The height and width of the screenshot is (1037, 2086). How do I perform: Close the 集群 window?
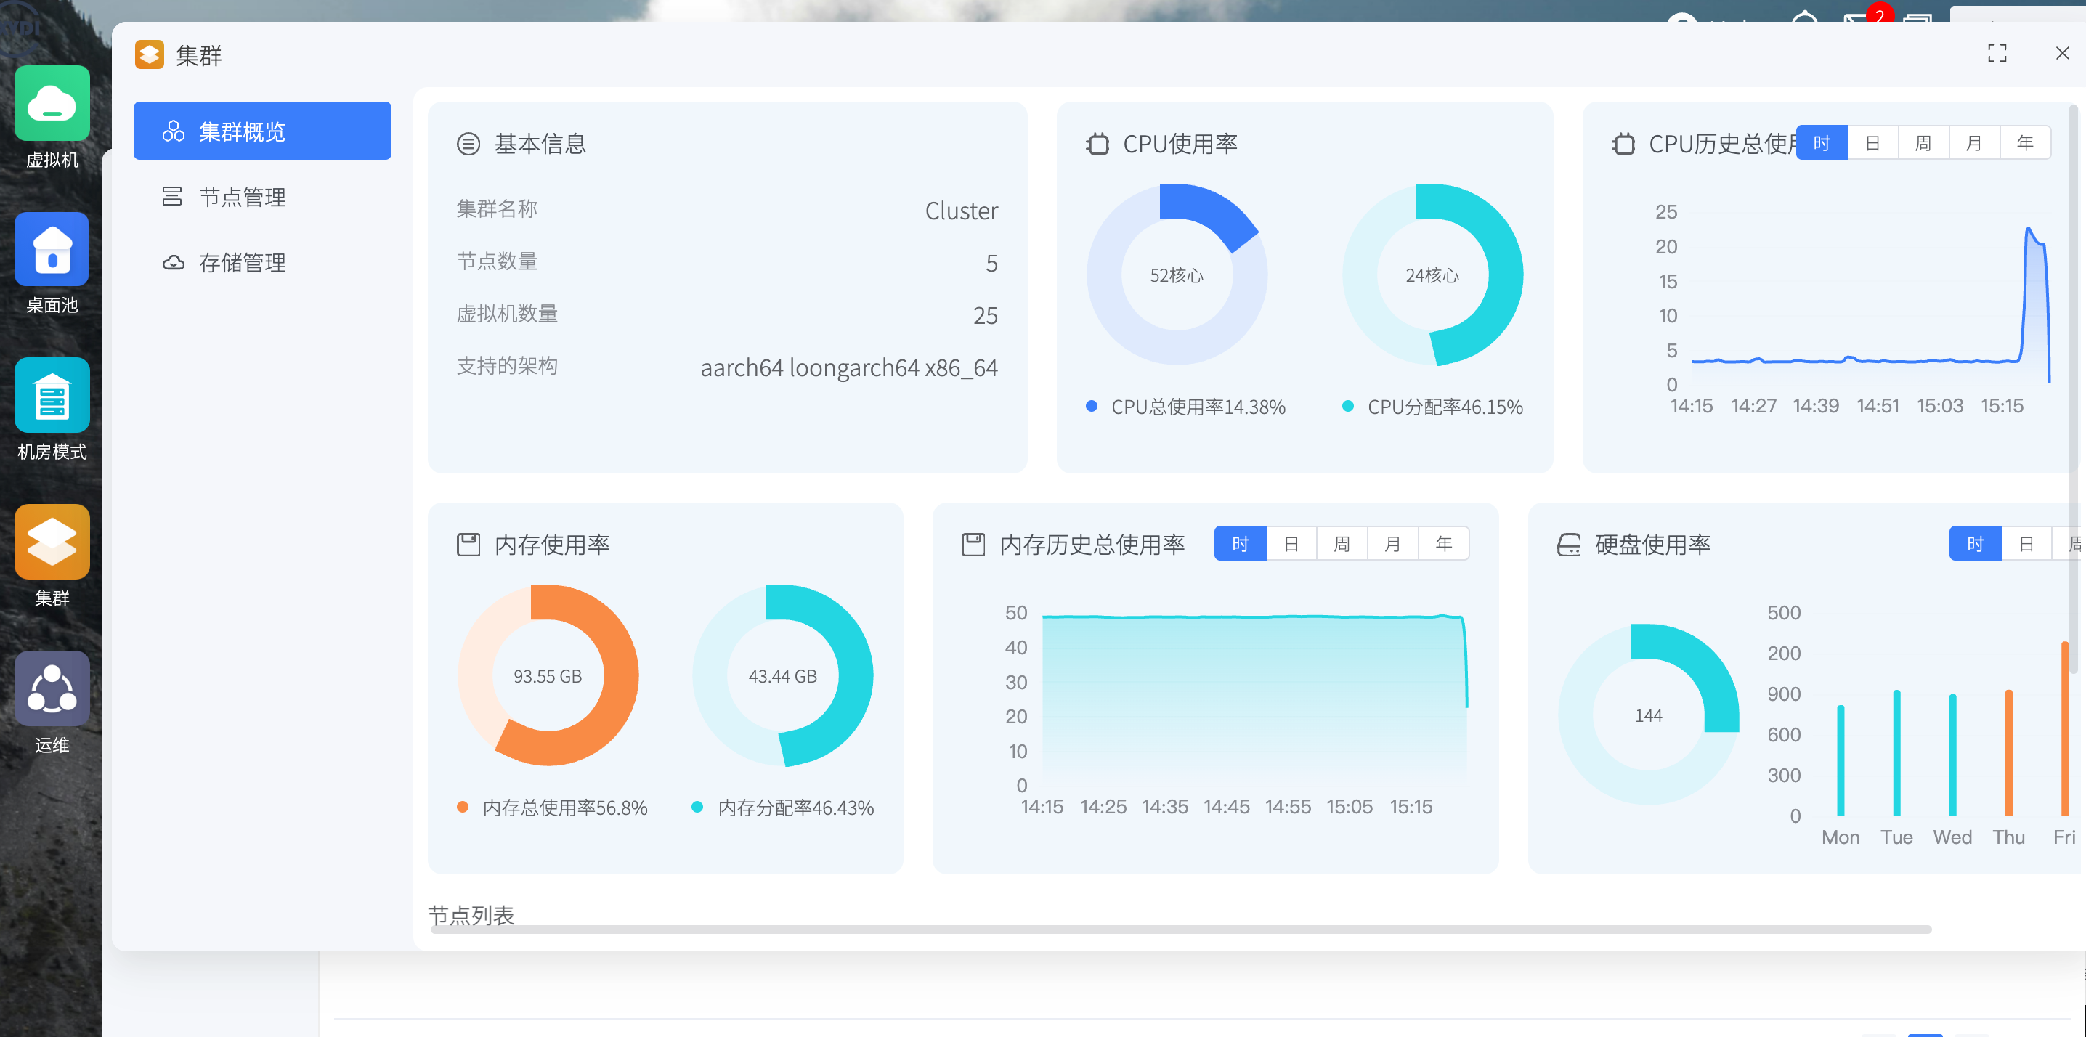(2063, 54)
